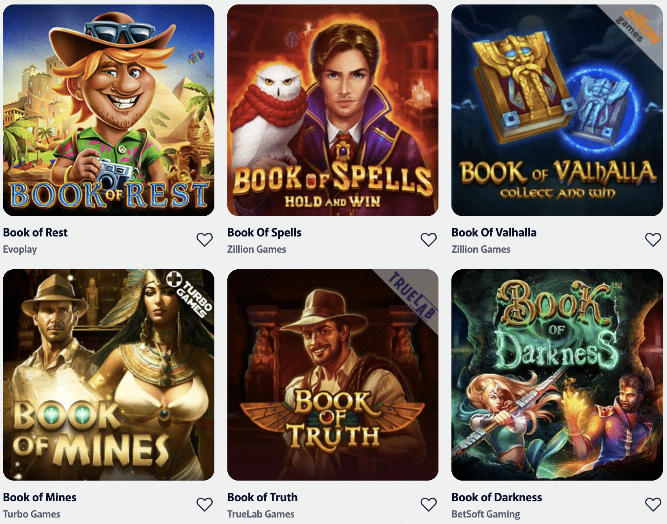The height and width of the screenshot is (524, 667).
Task: Click heart icon next to Book of Darkness
Action: coord(653,505)
